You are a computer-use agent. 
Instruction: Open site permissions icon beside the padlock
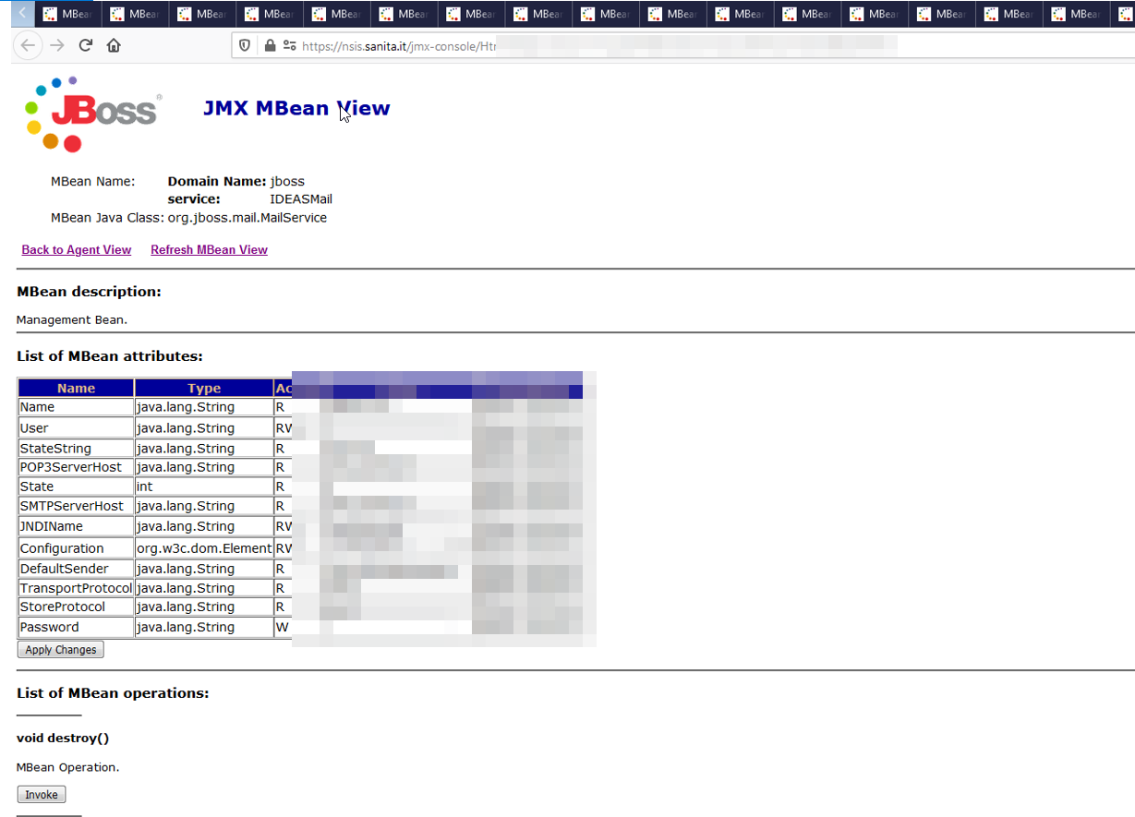click(289, 45)
